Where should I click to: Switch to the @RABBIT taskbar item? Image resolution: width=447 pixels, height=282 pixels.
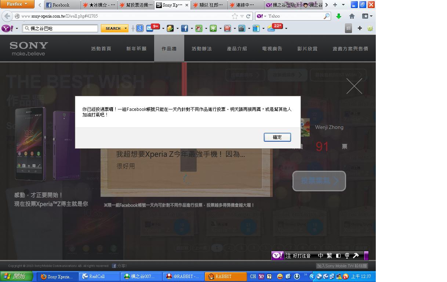[183, 276]
